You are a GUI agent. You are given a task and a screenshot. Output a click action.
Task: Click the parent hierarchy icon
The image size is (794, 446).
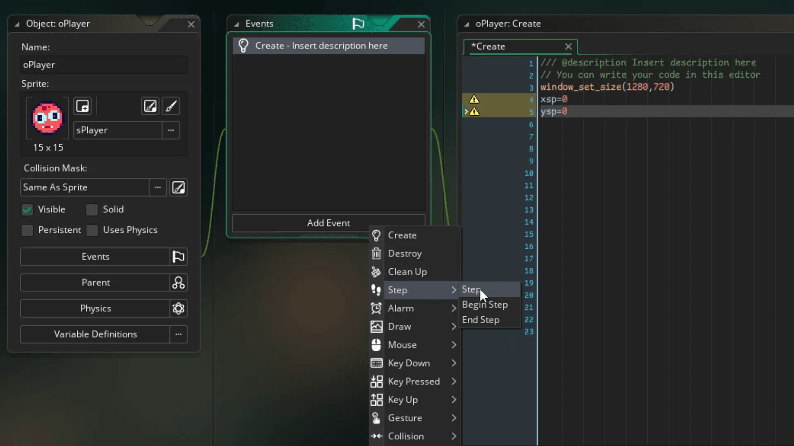(178, 283)
